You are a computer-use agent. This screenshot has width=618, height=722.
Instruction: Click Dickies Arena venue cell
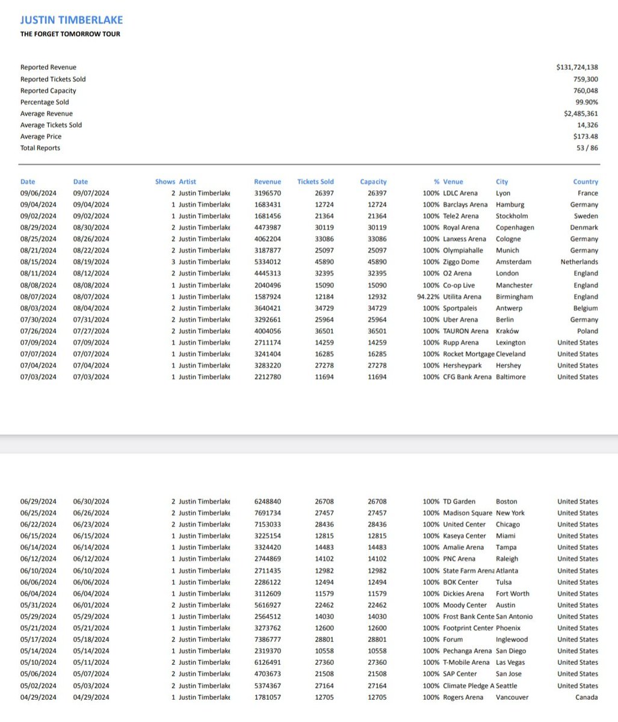pos(463,593)
